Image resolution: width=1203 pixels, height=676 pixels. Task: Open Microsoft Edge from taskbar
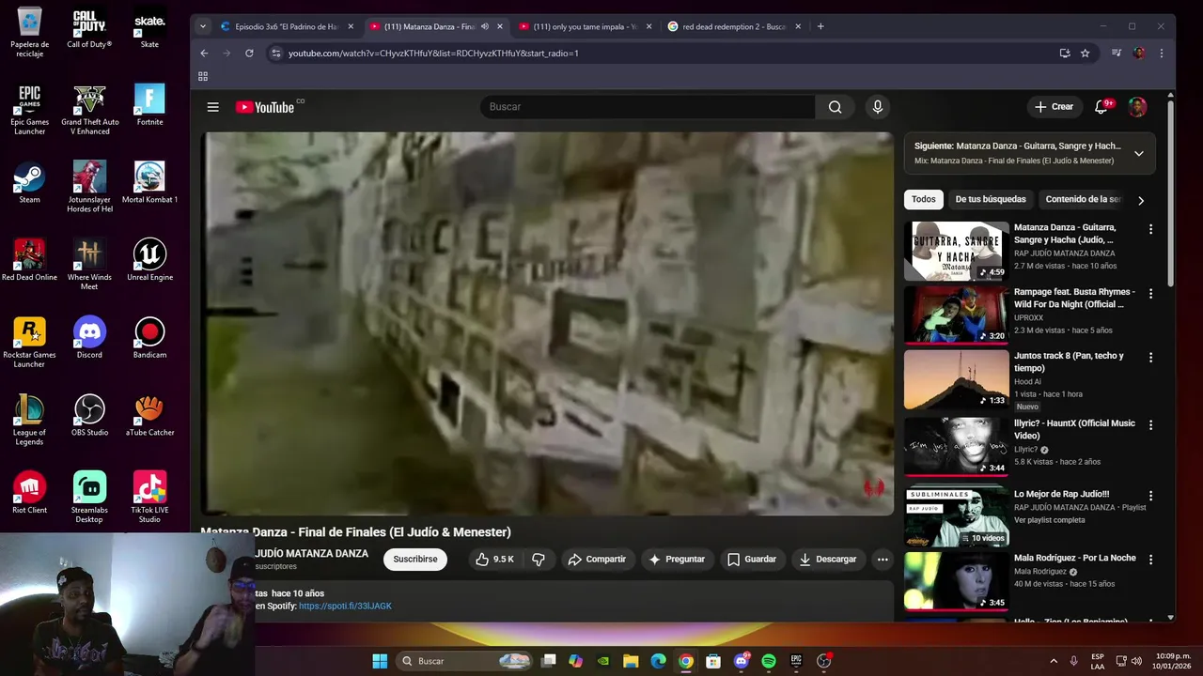(659, 661)
